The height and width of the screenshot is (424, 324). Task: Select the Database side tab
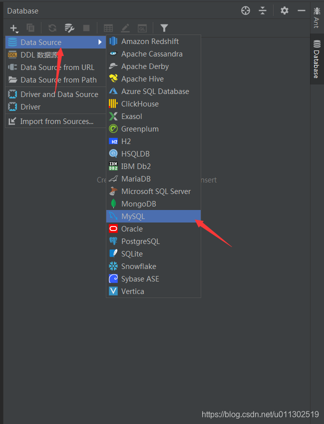tap(317, 59)
